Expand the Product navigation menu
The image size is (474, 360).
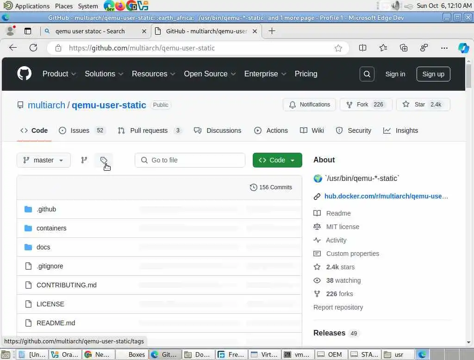(59, 74)
